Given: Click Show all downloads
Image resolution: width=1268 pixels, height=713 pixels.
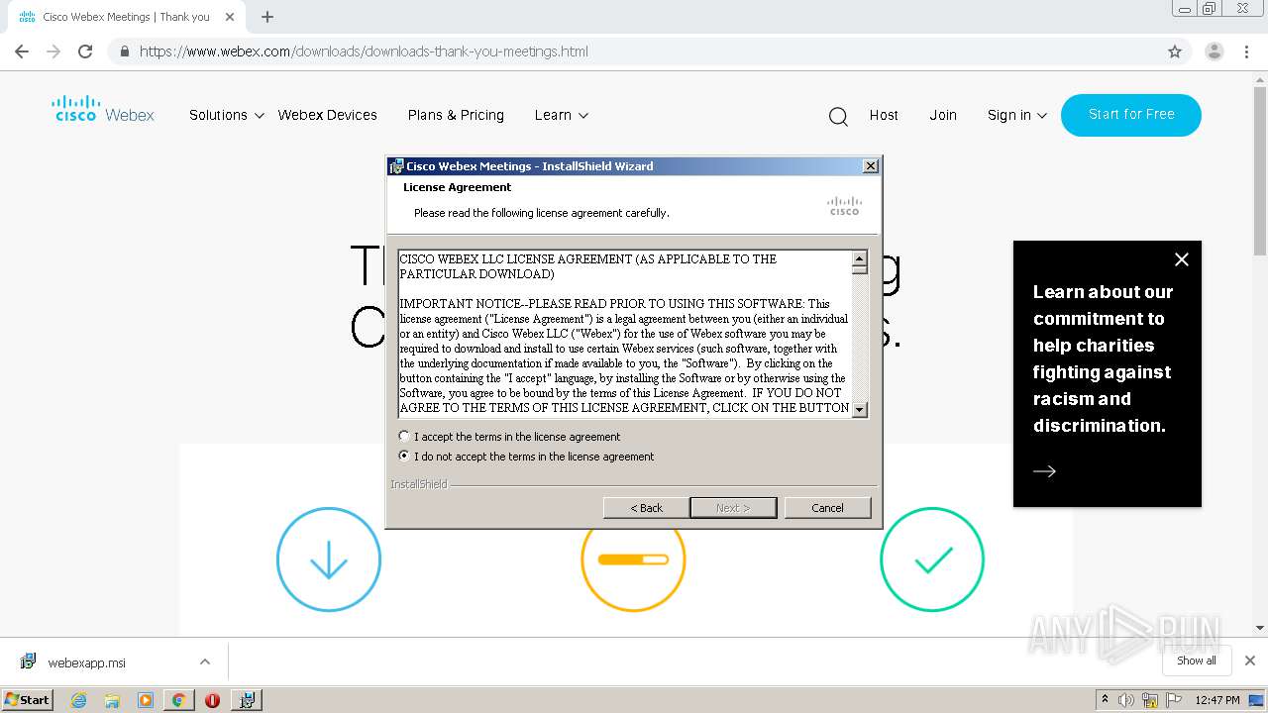Looking at the screenshot, I should click(x=1196, y=661).
